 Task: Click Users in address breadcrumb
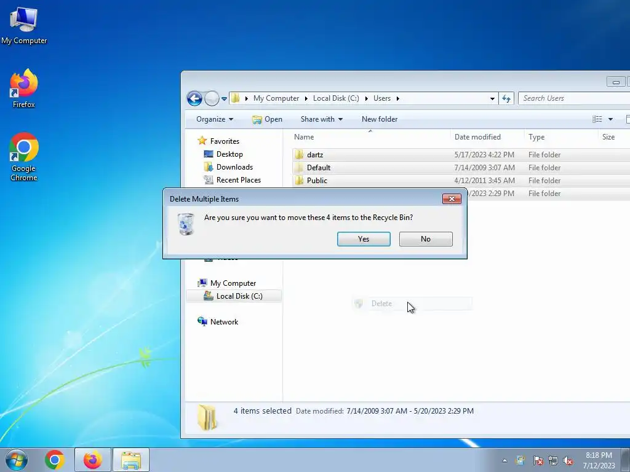pos(381,98)
